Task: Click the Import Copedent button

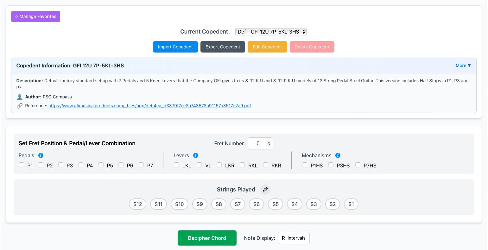Action: pyautogui.click(x=175, y=47)
